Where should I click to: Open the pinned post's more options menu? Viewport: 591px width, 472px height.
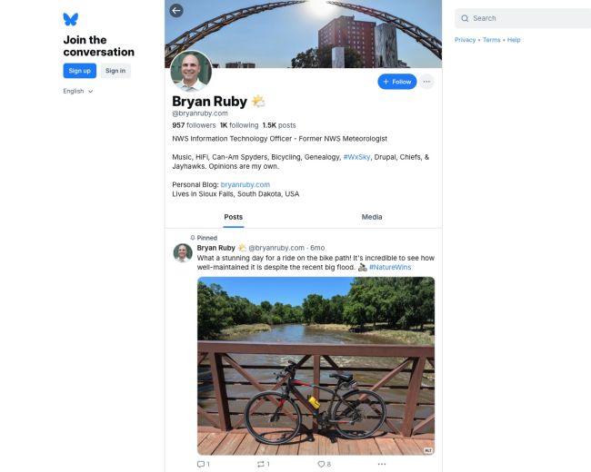(x=382, y=464)
